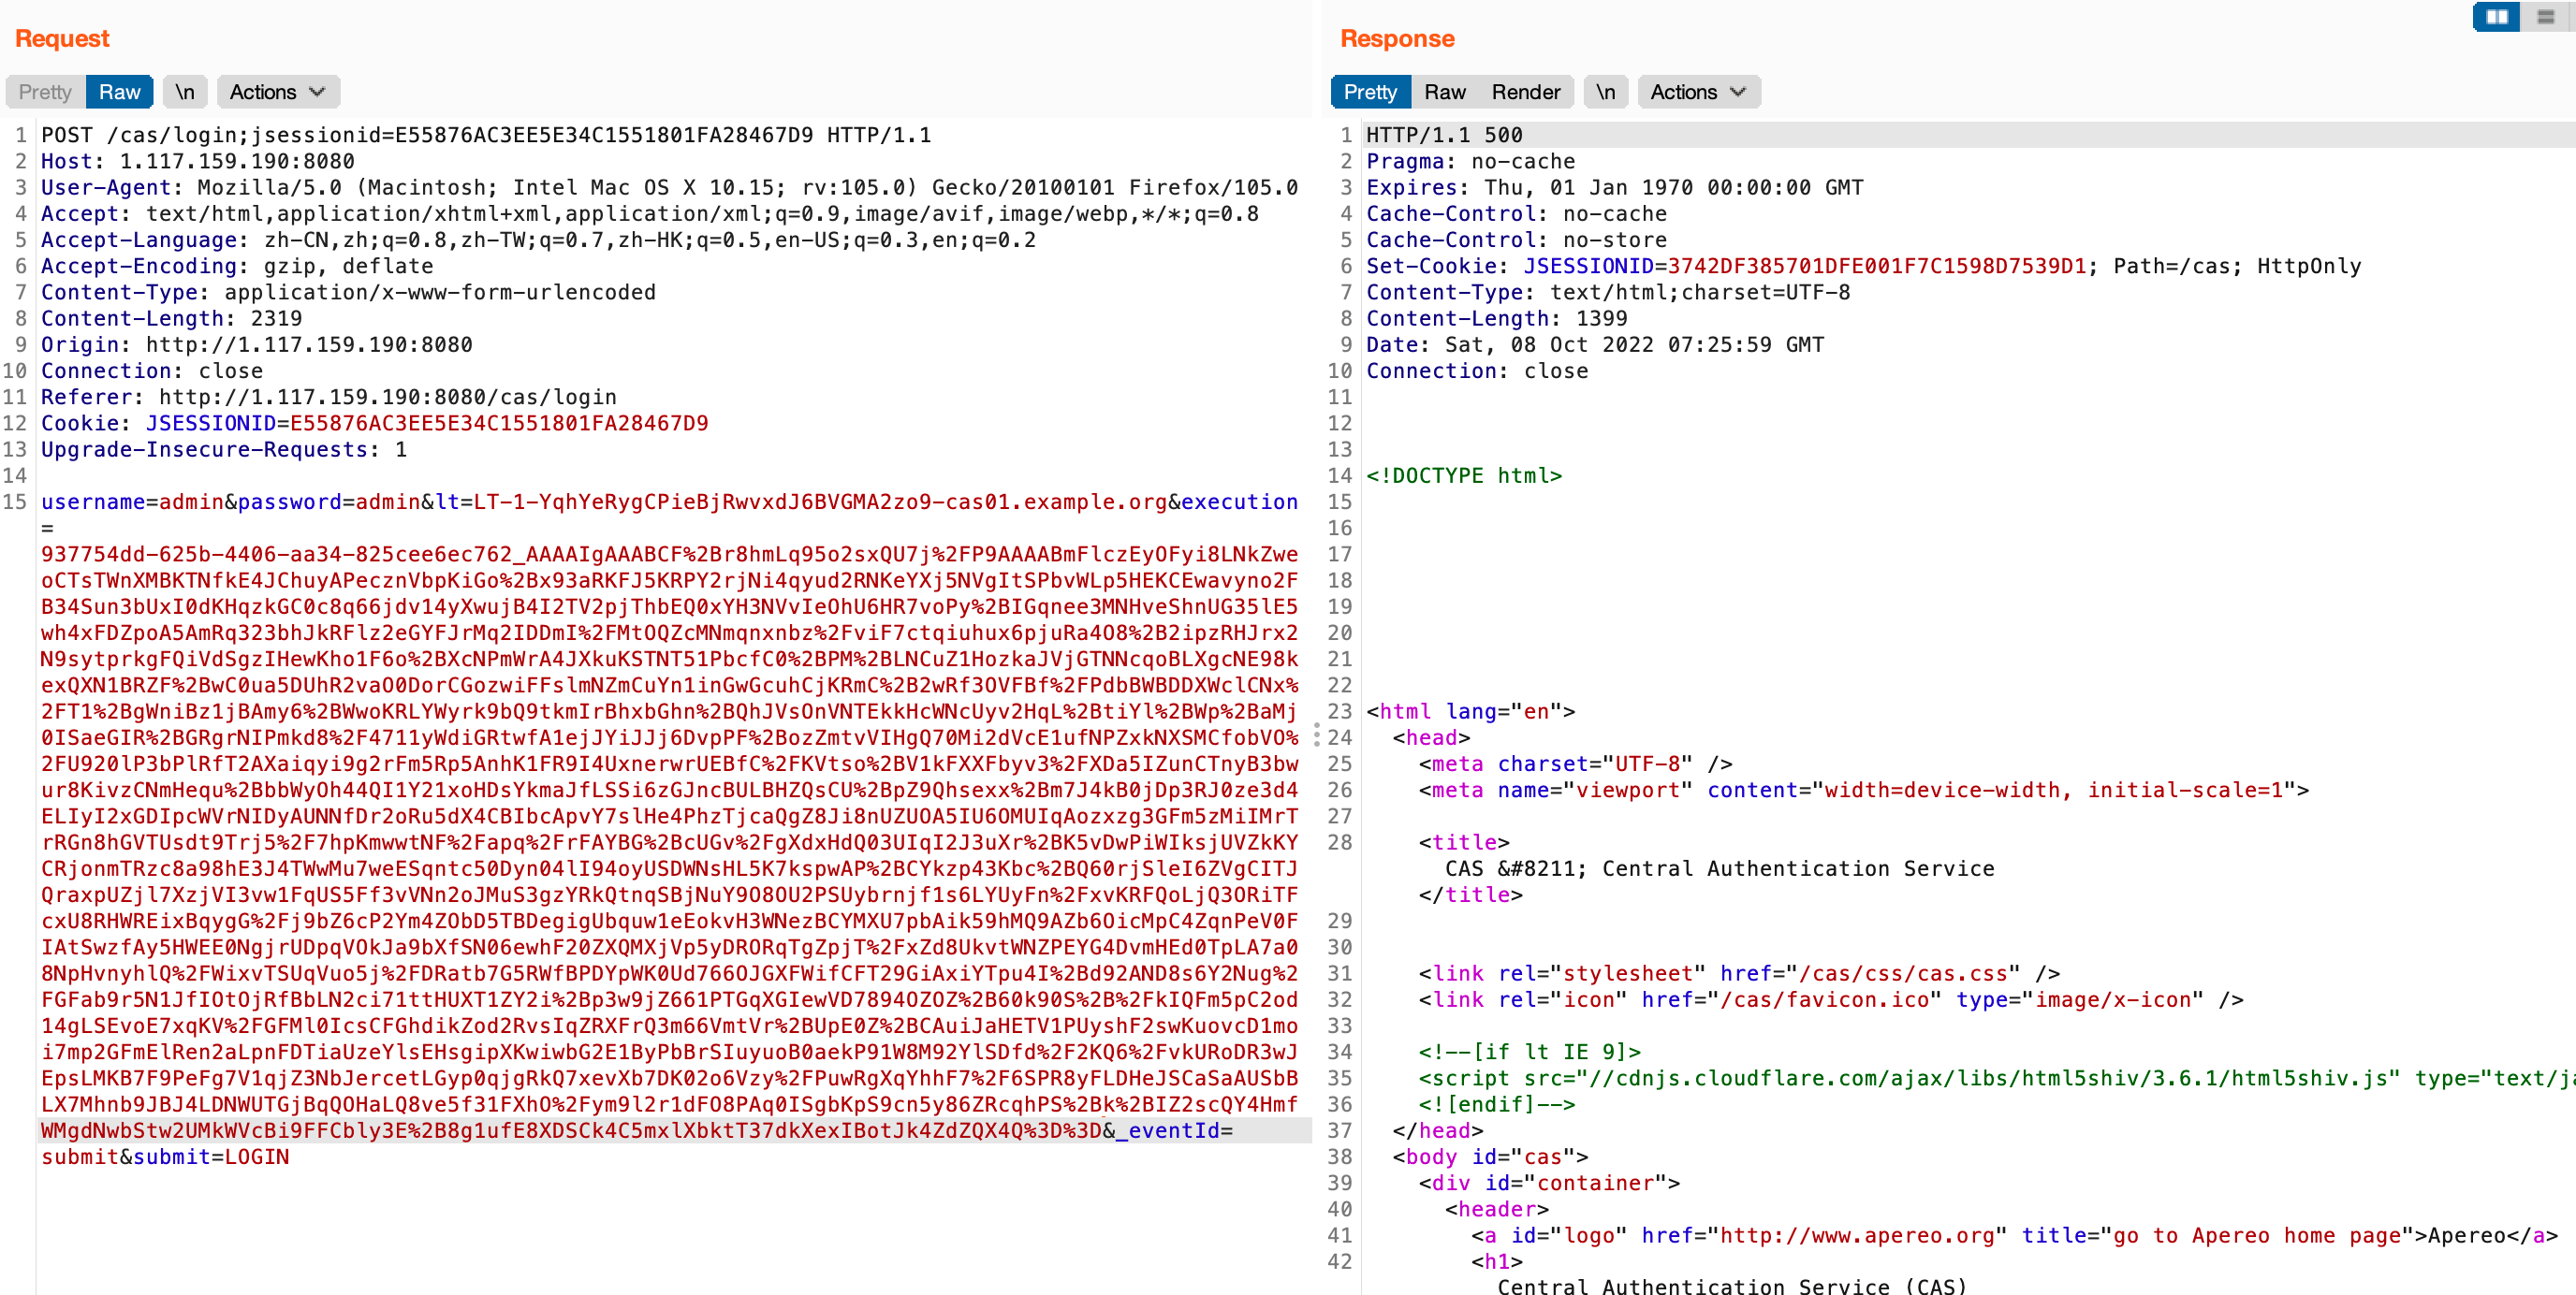2576x1295 pixels.
Task: Click the apereo.org href in response
Action: [x=1862, y=1235]
